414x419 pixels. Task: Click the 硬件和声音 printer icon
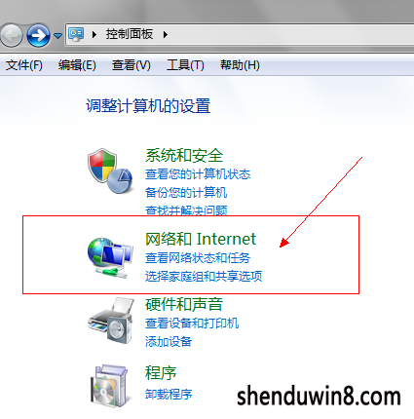tap(111, 321)
